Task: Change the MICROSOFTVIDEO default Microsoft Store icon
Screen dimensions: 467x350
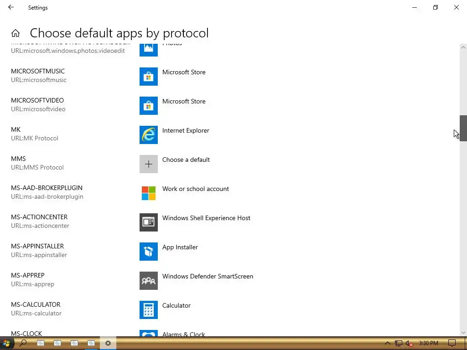Action: tap(149, 106)
